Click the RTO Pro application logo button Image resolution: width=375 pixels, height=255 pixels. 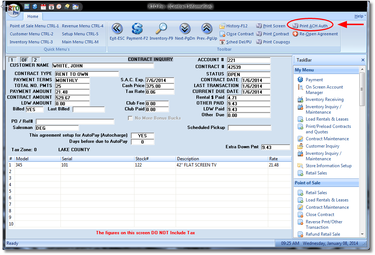coord(14,9)
